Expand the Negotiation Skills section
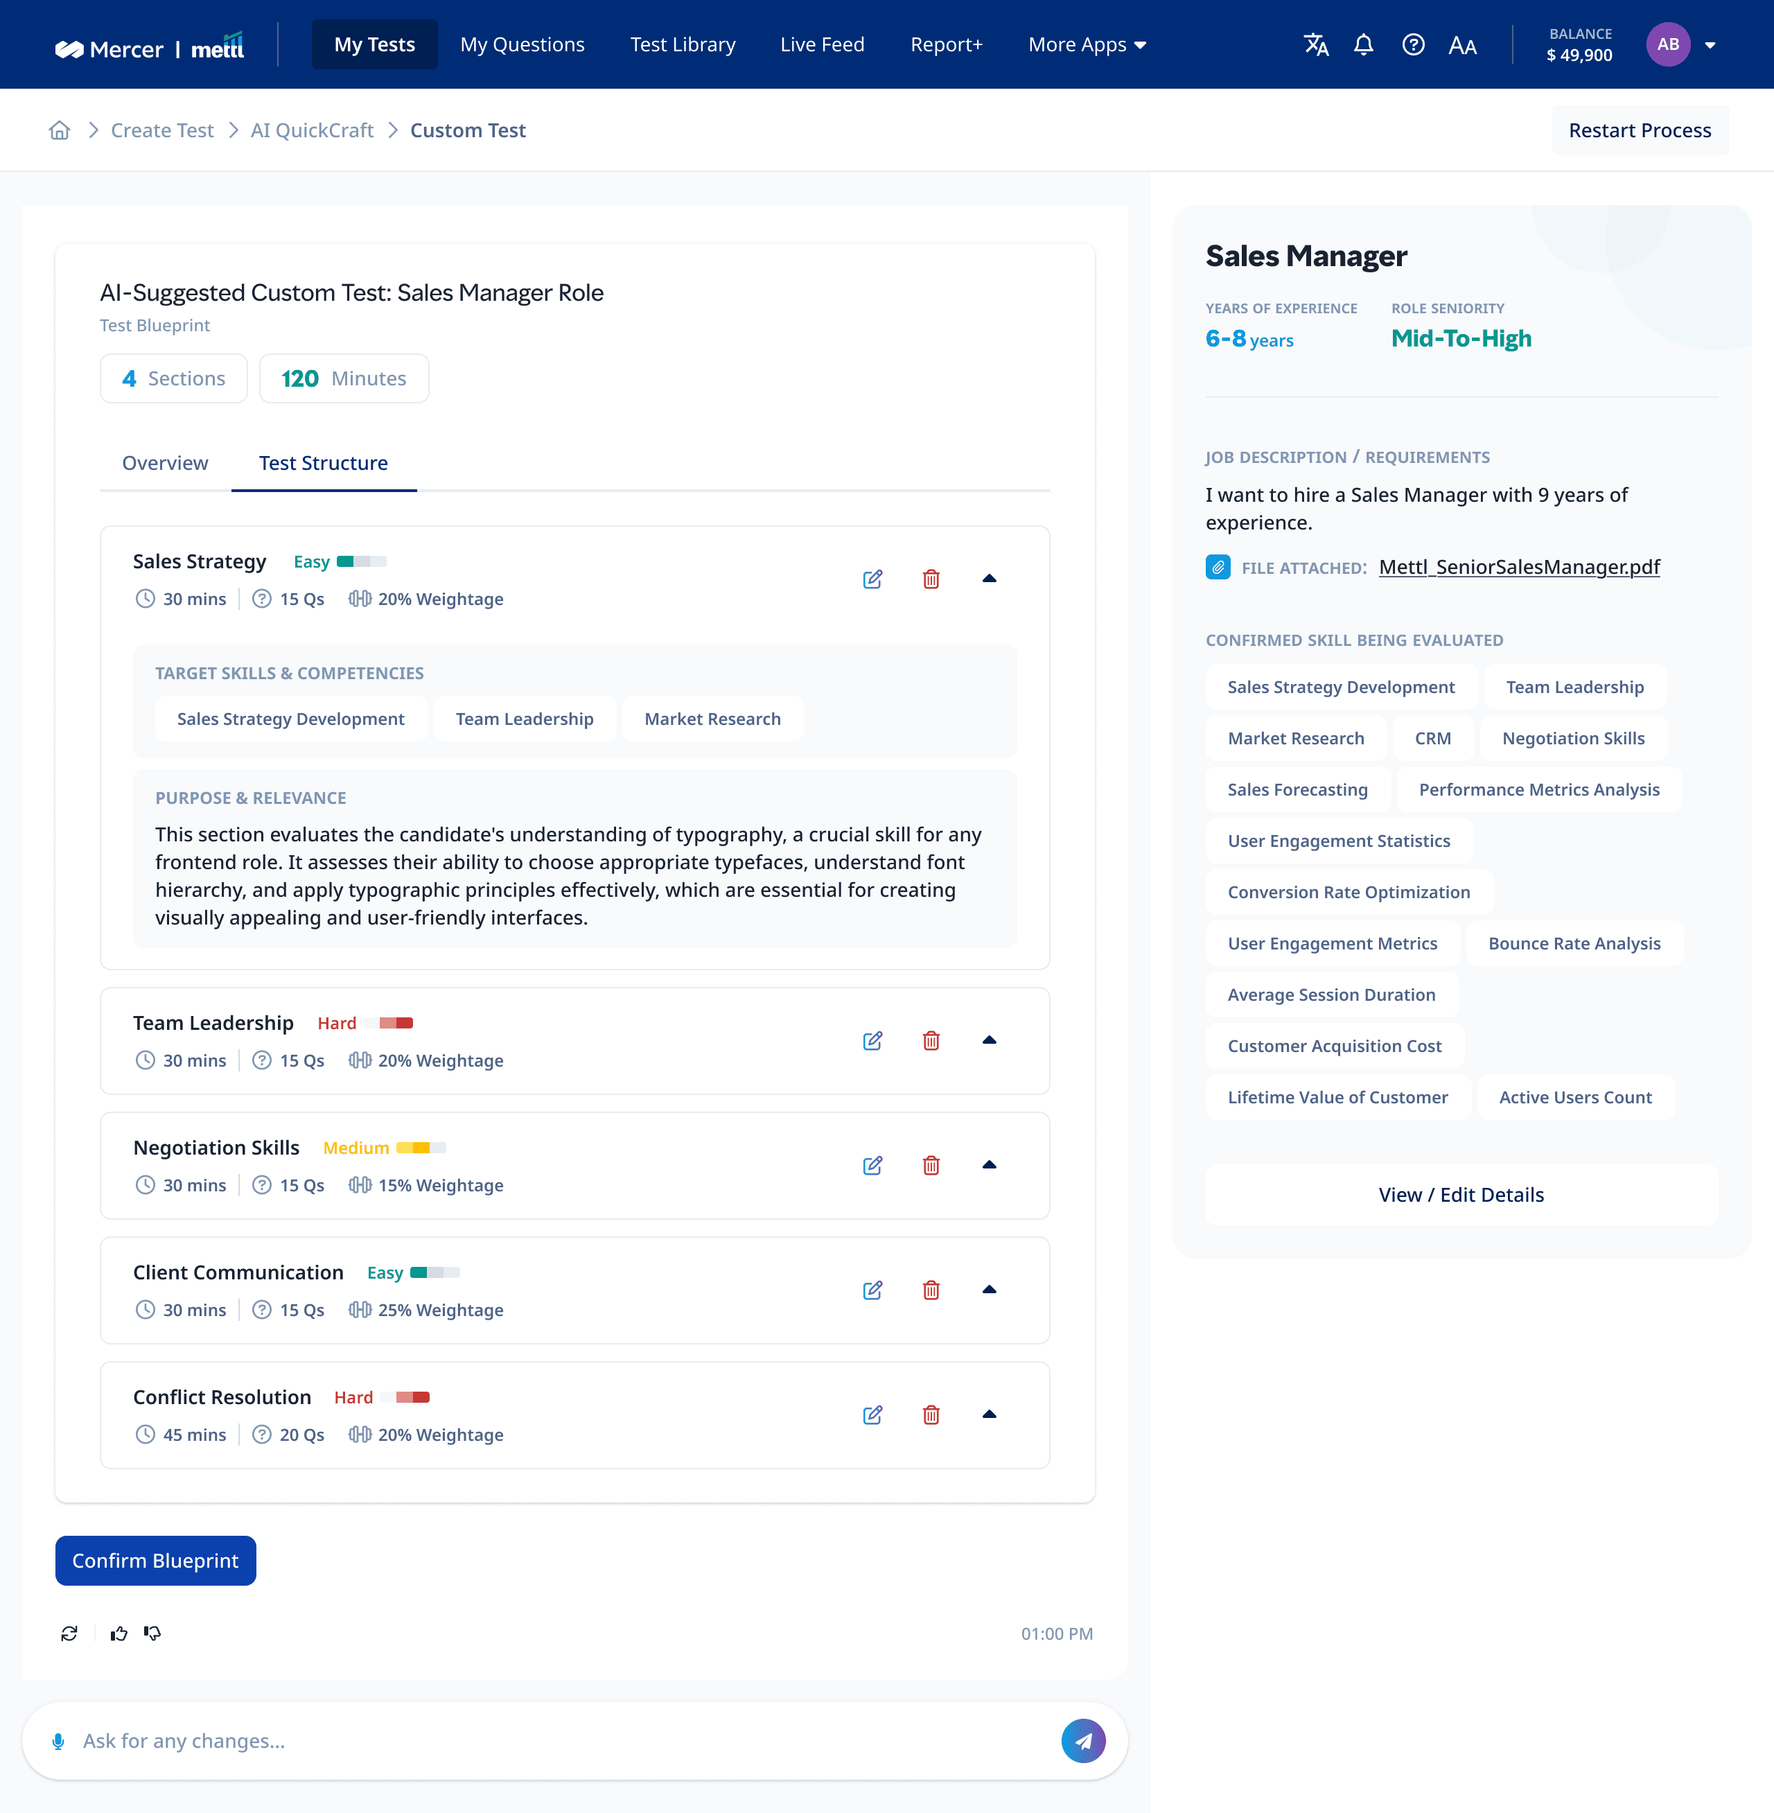The height and width of the screenshot is (1813, 1774). coord(990,1164)
